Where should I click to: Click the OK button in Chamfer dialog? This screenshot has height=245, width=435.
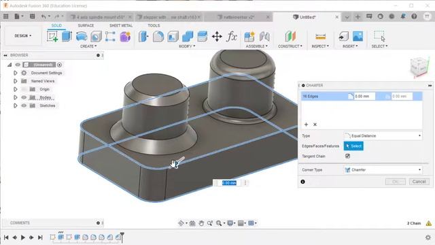click(x=396, y=182)
